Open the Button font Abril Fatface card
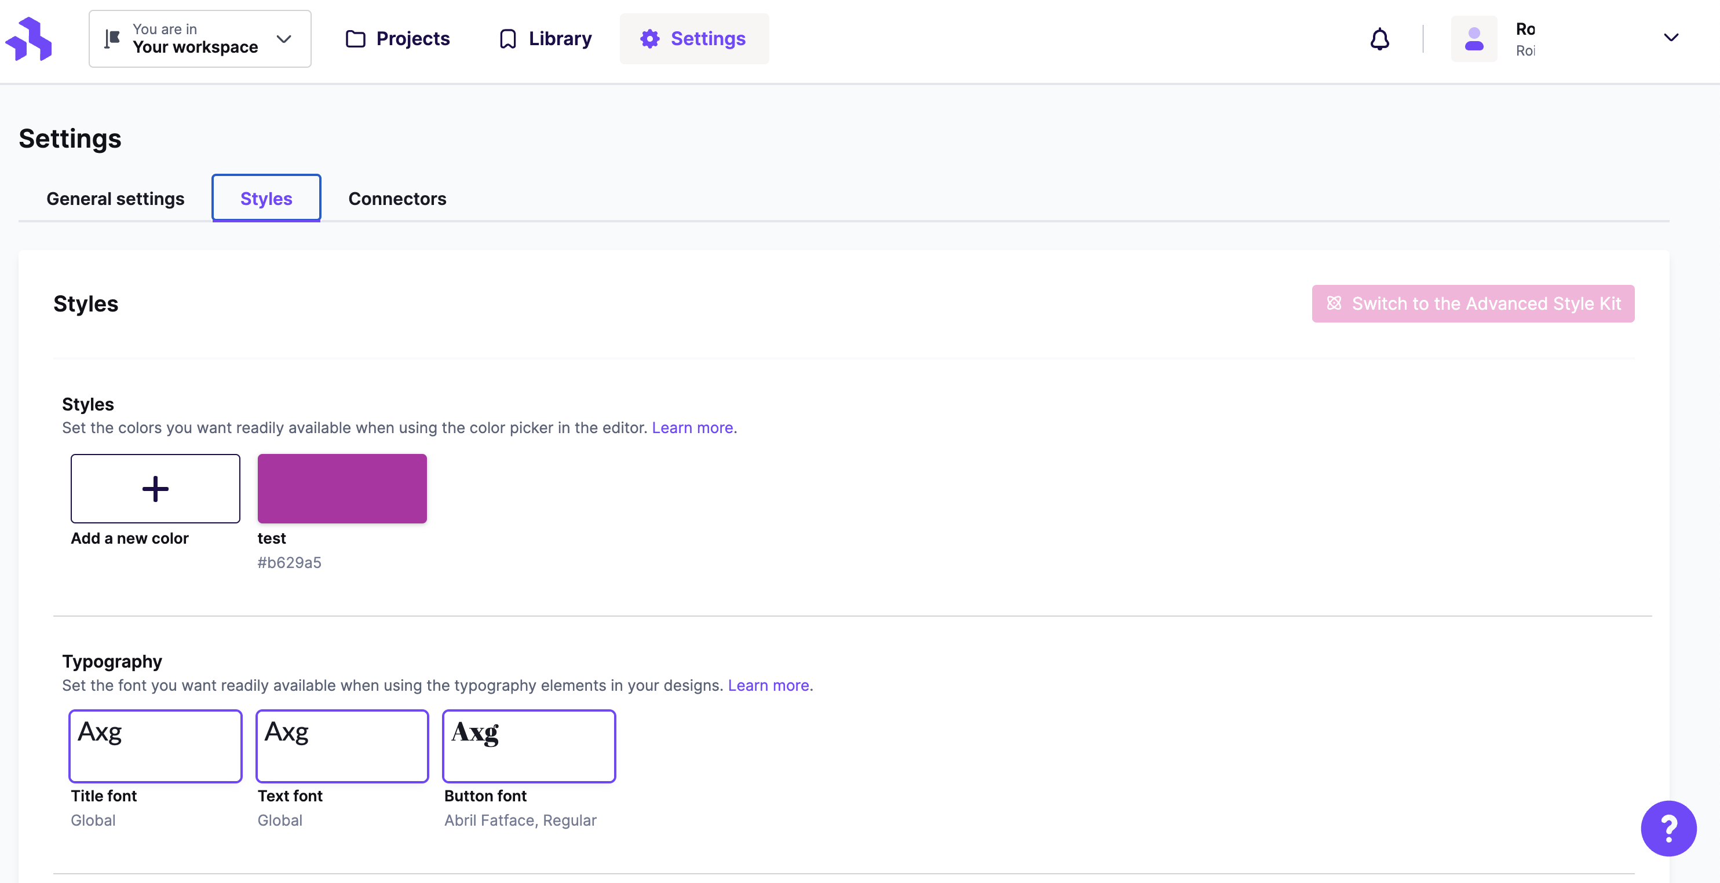 [529, 746]
